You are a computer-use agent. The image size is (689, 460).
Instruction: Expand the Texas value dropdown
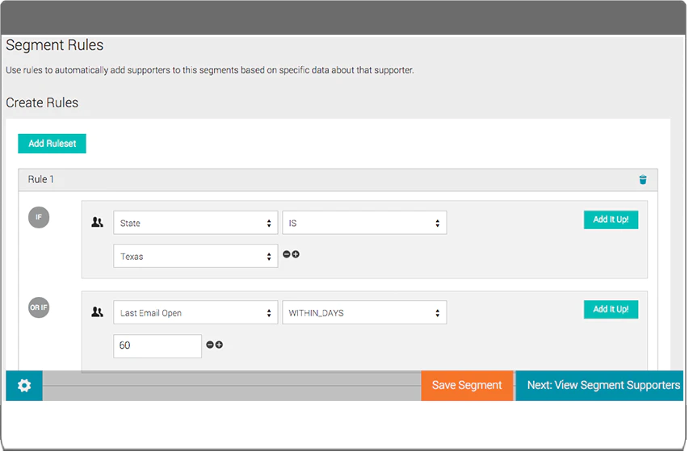coord(195,257)
